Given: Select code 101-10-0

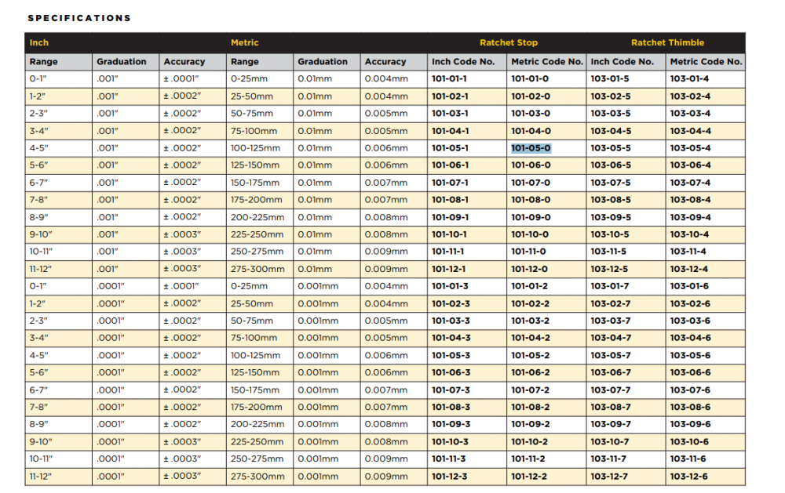Looking at the screenshot, I should (x=530, y=234).
